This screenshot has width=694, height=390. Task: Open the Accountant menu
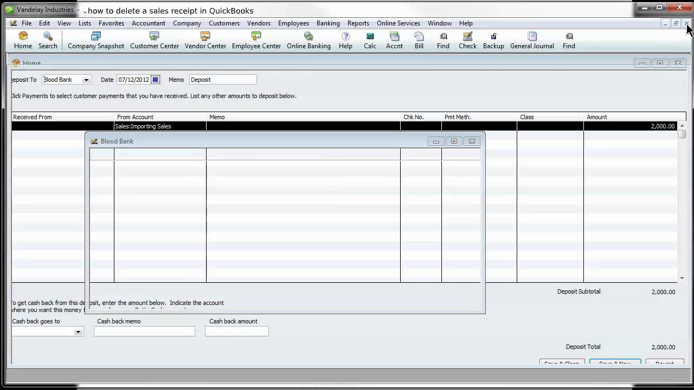click(x=148, y=23)
